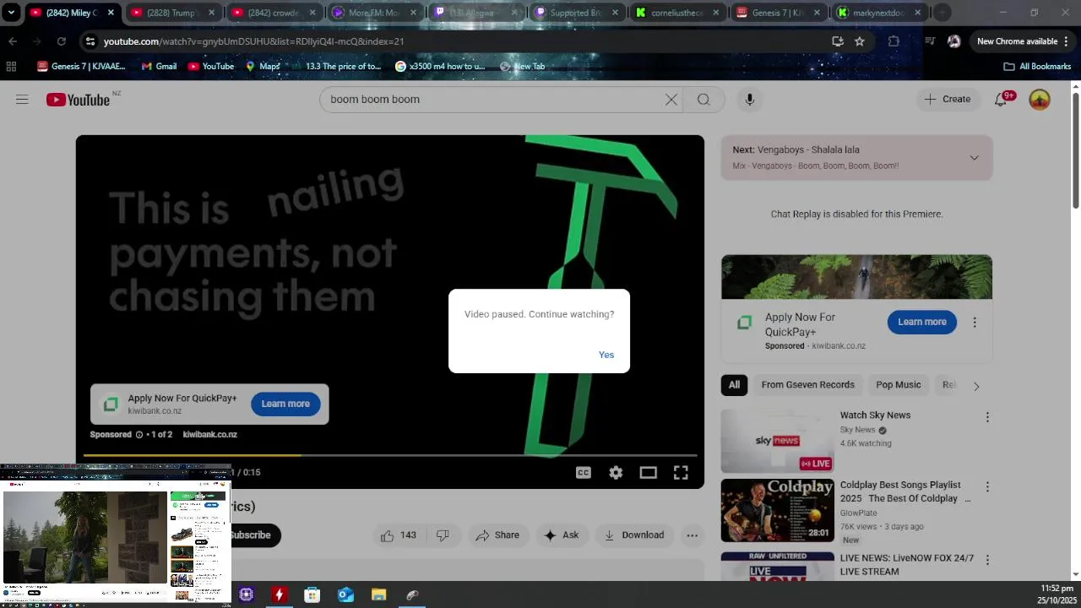Open options for the Coldplay playlist video
This screenshot has width=1081, height=608.
[987, 486]
